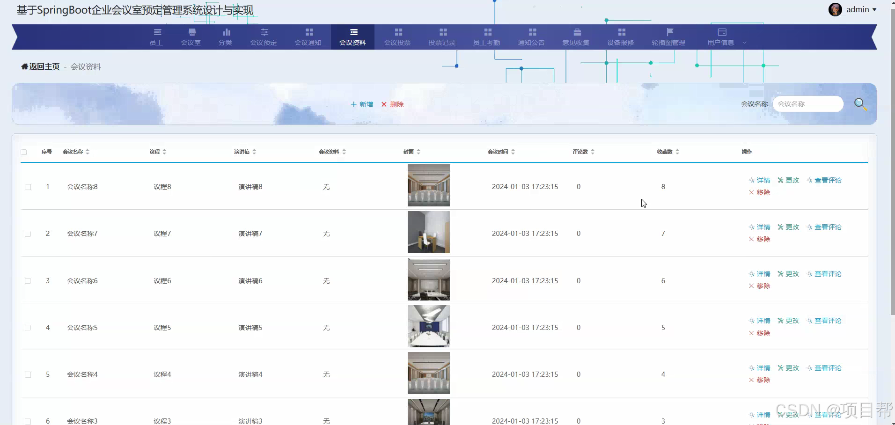Select the 会议通知 grid icon
The width and height of the screenshot is (895, 425).
(x=309, y=32)
